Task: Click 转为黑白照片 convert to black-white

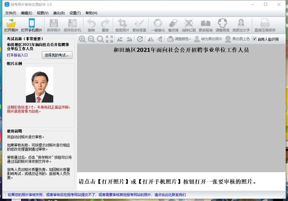Action: [208, 39]
